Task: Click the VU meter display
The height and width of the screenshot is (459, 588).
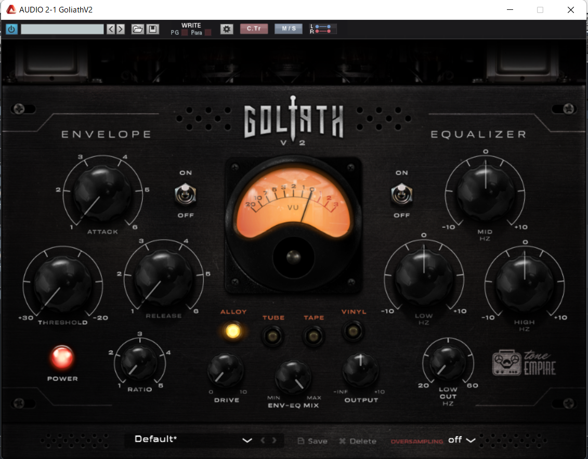Action: (x=293, y=203)
